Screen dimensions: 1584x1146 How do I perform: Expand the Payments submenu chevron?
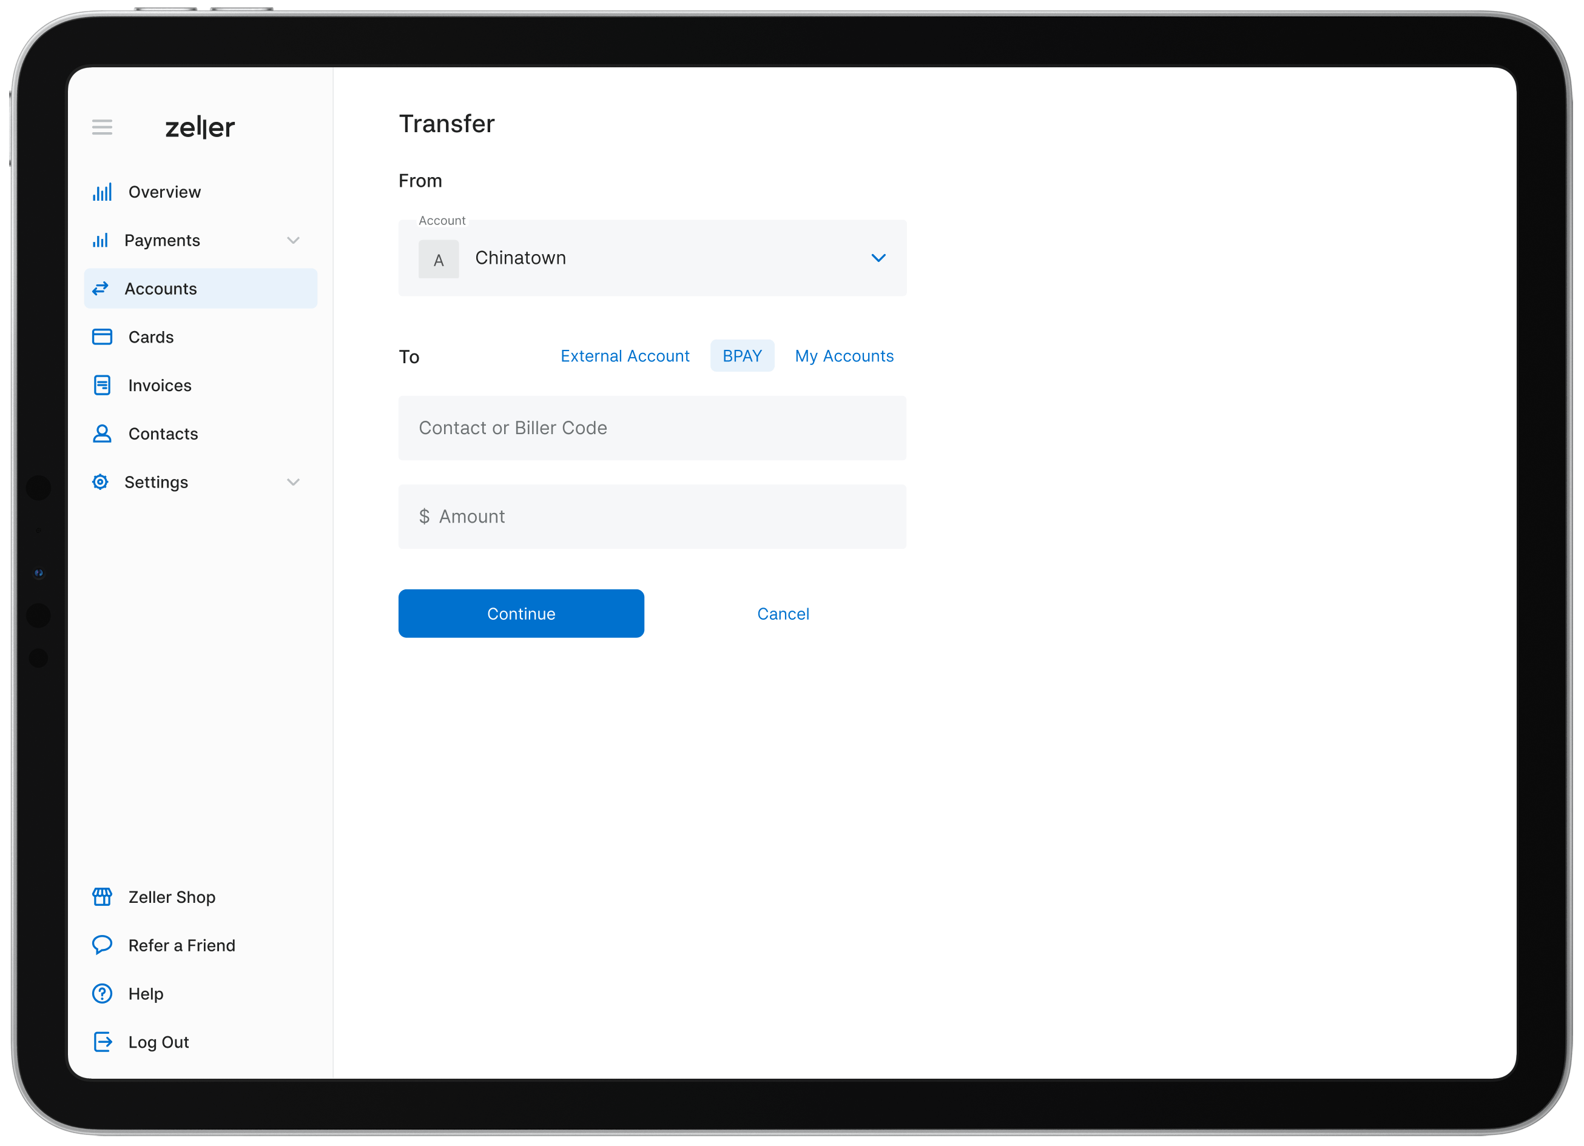294,240
